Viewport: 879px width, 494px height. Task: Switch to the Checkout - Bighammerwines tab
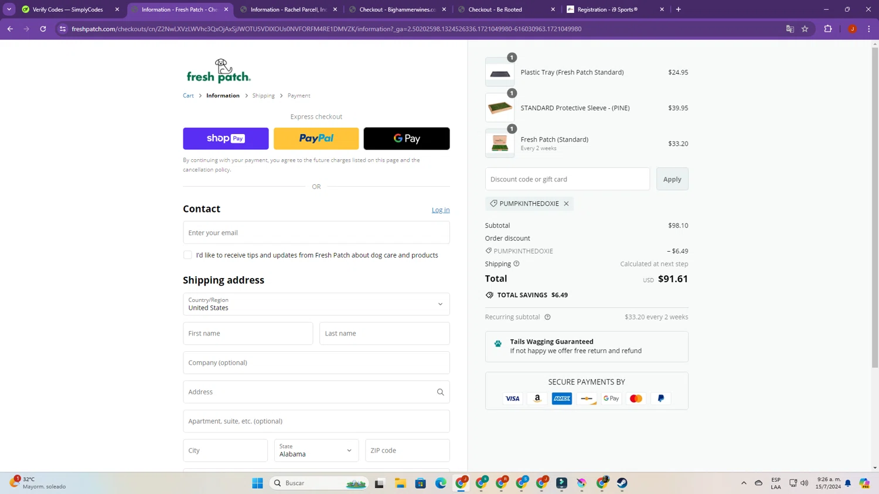[397, 9]
